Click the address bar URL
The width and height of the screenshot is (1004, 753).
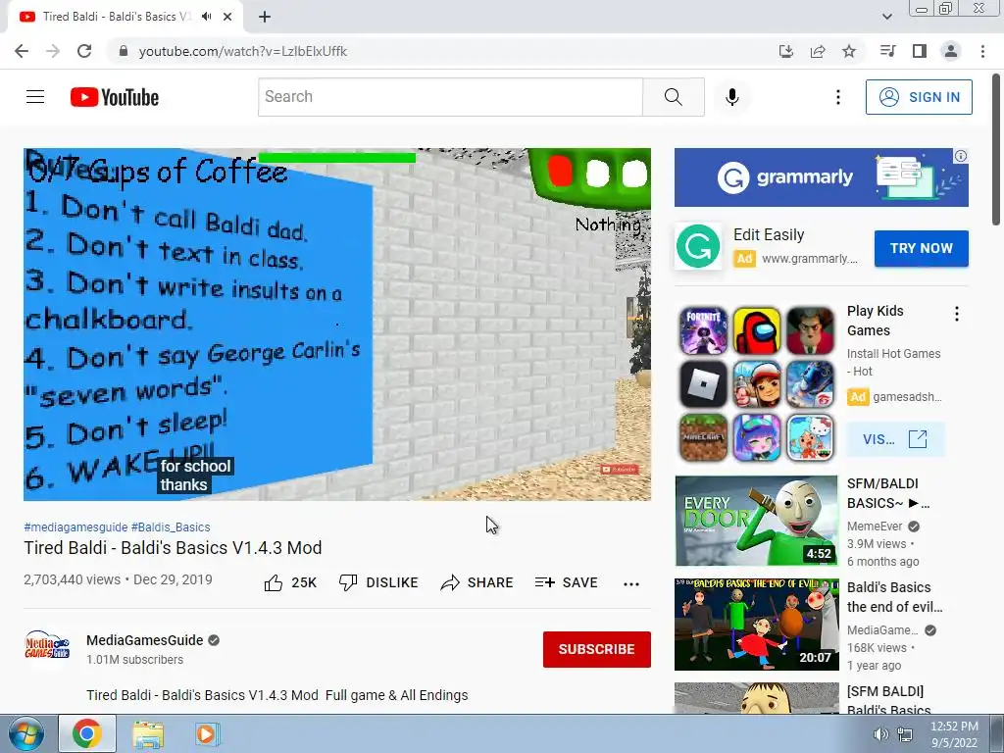click(x=243, y=51)
